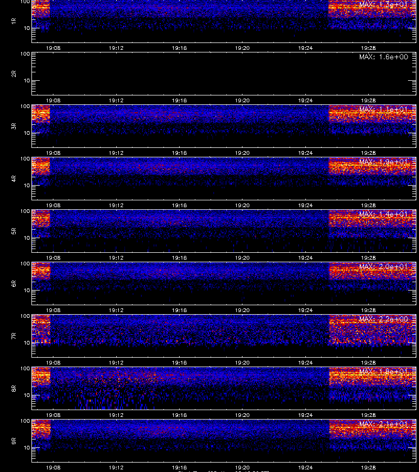419x472 pixels.
Task: Click the 7R panel axis label
Action: pos(14,336)
